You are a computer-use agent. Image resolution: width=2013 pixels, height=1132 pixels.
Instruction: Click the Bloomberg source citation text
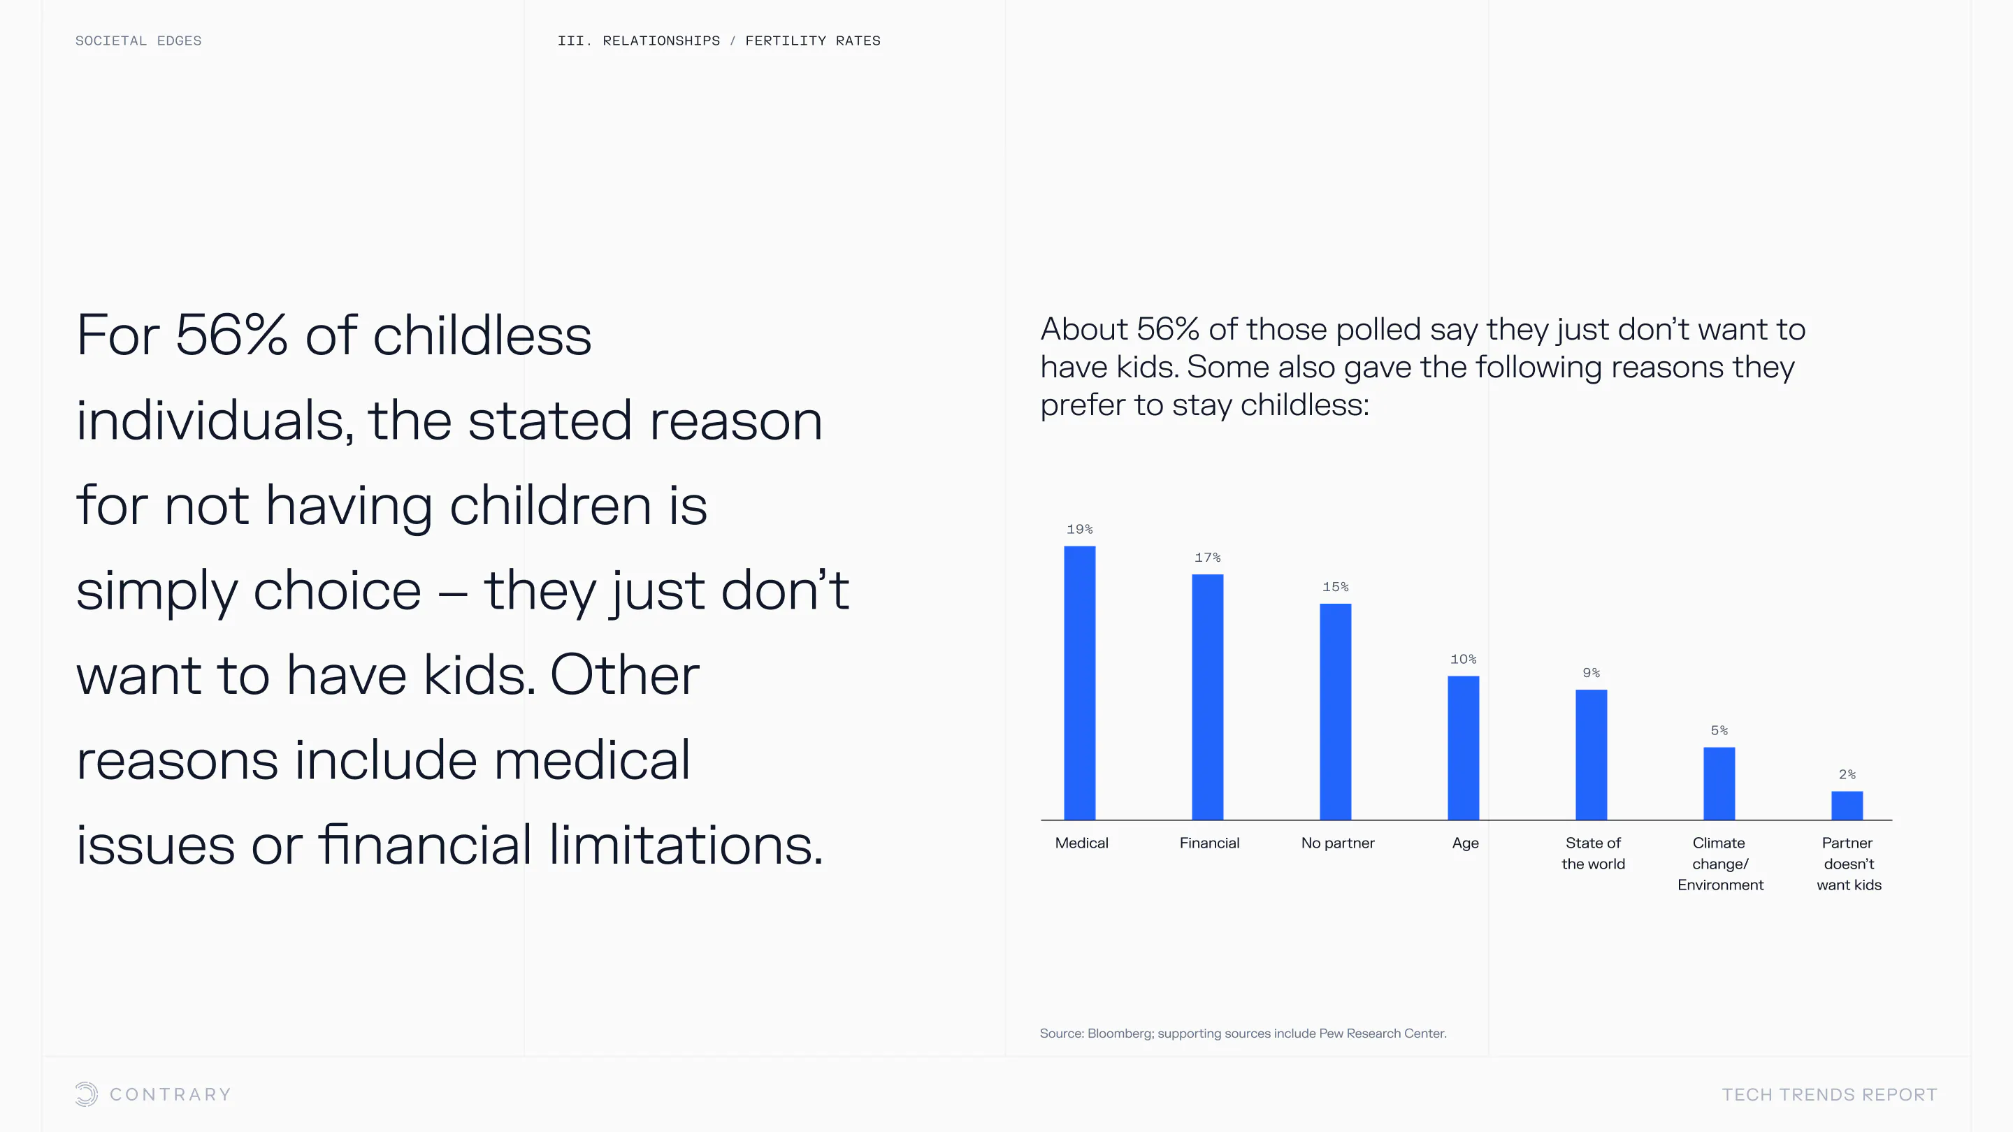tap(1243, 1033)
